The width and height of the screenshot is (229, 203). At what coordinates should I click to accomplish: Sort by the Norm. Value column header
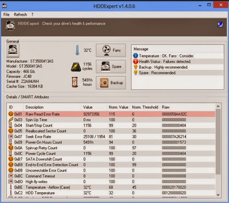(x=119, y=107)
